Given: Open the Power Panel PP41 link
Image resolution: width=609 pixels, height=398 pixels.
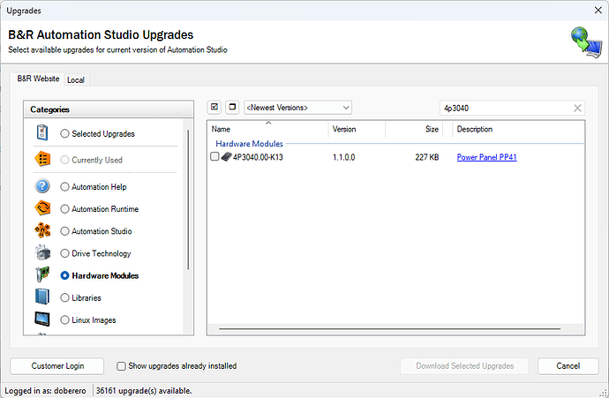Looking at the screenshot, I should [x=486, y=157].
